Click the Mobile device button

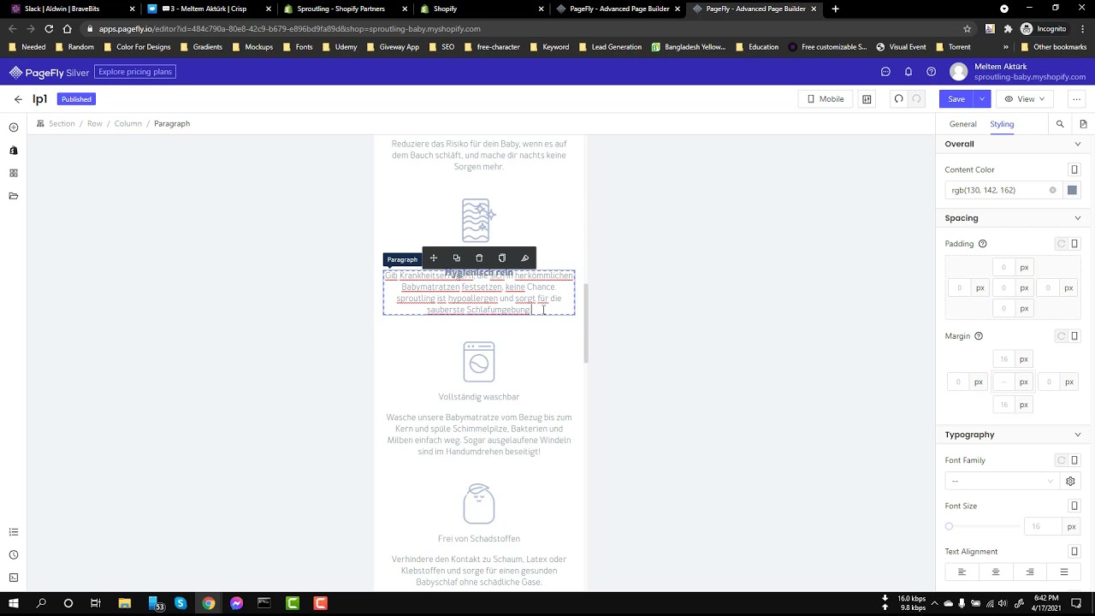[826, 99]
